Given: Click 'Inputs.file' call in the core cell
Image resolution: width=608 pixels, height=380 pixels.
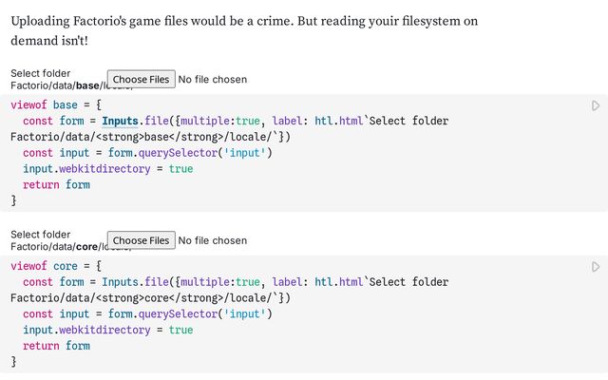Looking at the screenshot, I should click(135, 282).
